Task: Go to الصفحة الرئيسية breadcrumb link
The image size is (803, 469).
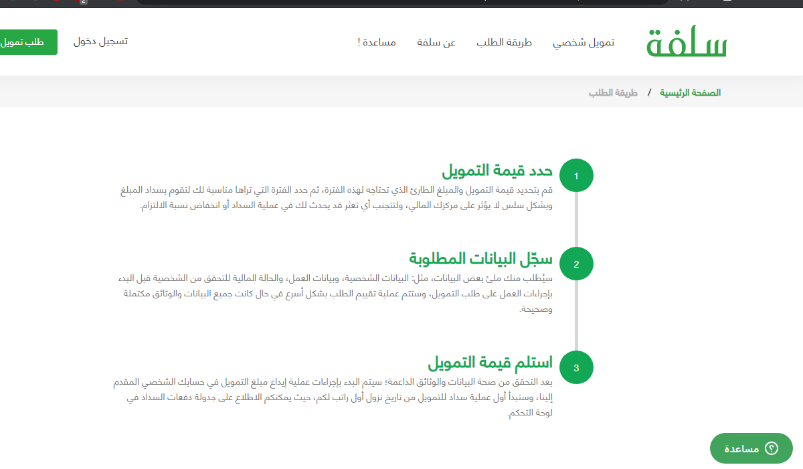Action: coord(691,93)
